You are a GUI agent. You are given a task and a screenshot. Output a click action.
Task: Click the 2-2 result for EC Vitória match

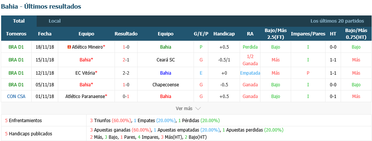click(126, 73)
